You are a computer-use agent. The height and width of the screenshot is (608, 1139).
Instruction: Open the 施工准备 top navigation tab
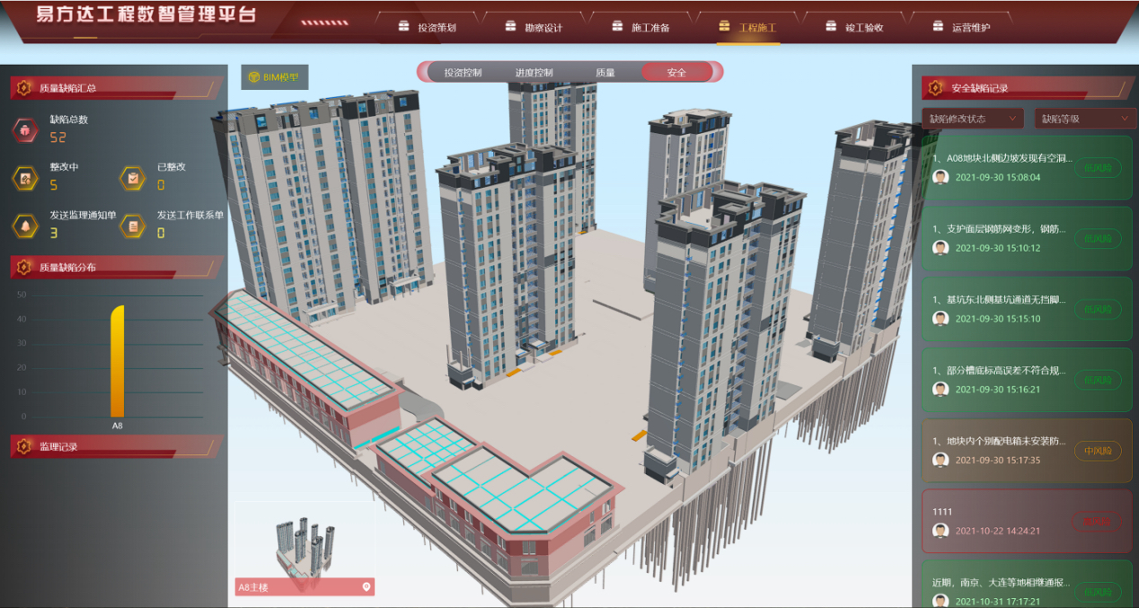[641, 27]
